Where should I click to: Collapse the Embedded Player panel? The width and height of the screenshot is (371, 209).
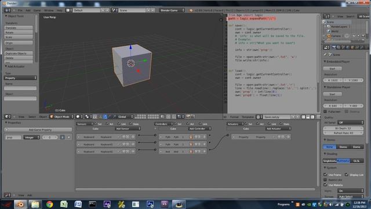pos(325,62)
